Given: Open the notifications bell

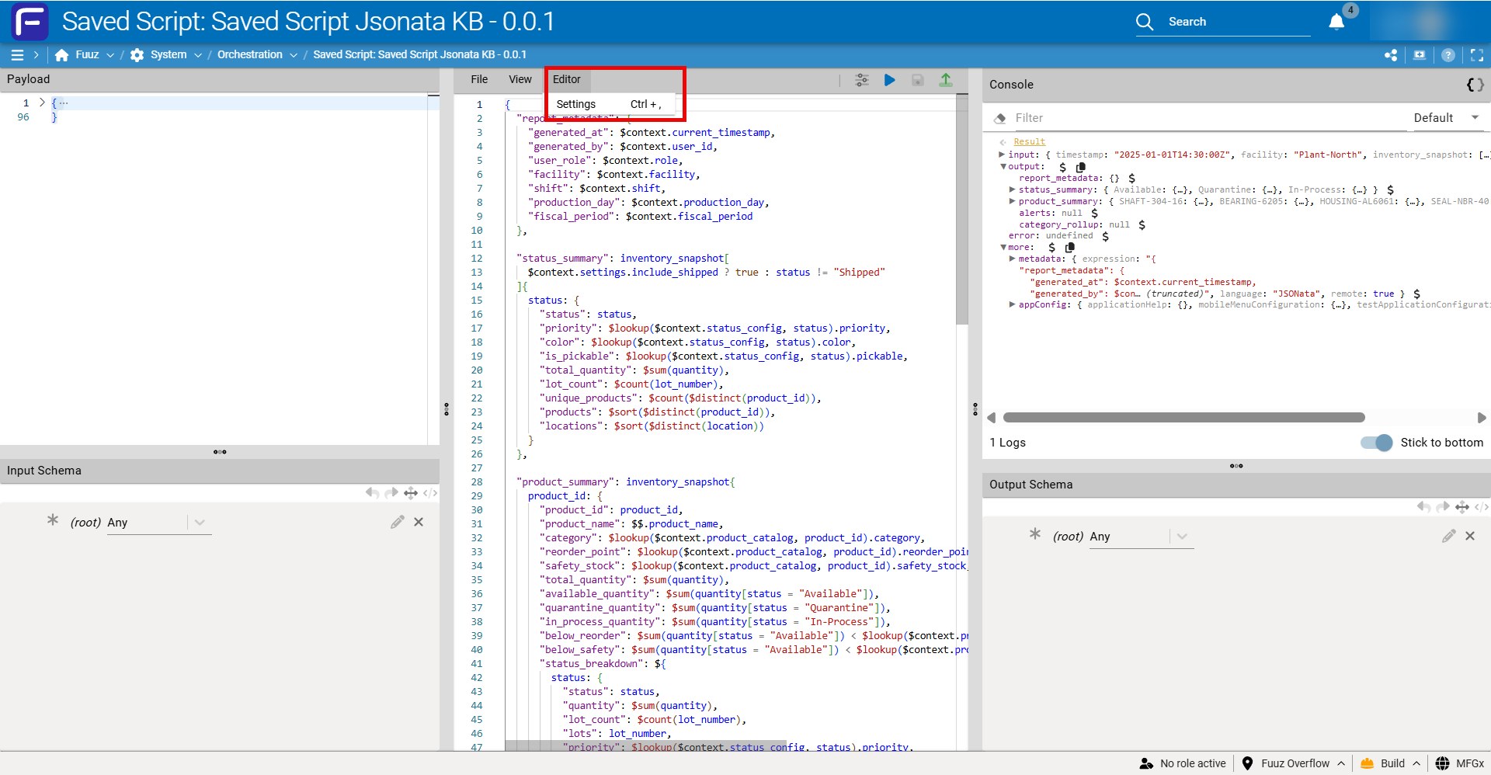Looking at the screenshot, I should click(1336, 22).
